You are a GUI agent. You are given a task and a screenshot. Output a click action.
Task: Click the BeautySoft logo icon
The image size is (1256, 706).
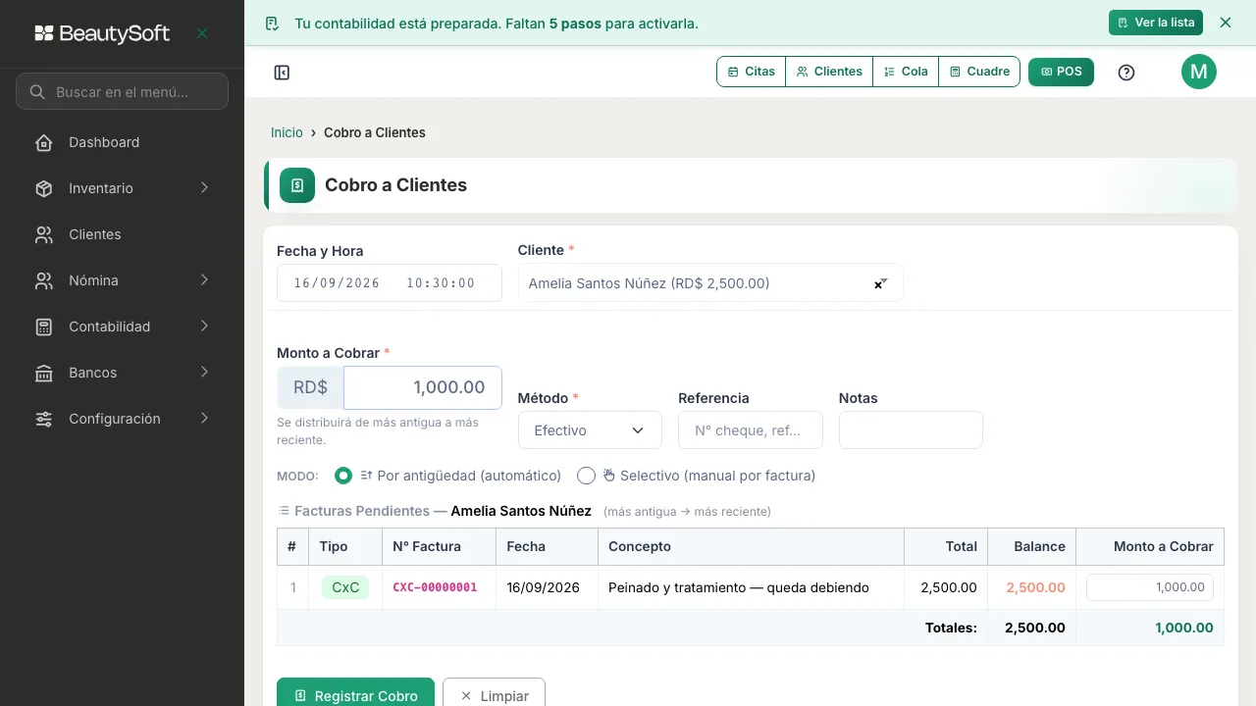(44, 33)
